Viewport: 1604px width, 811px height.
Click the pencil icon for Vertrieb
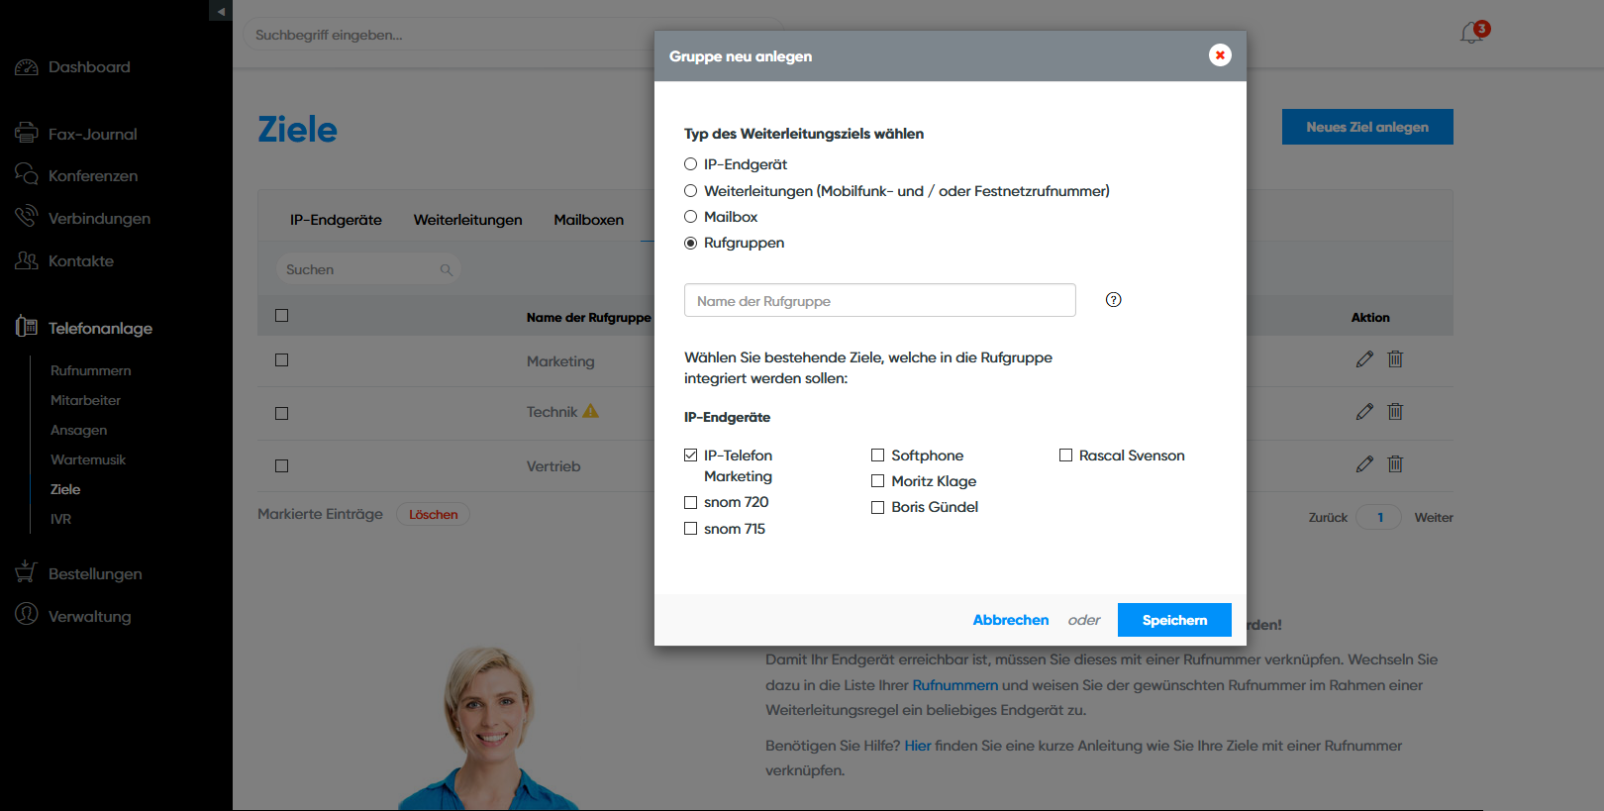1364,464
